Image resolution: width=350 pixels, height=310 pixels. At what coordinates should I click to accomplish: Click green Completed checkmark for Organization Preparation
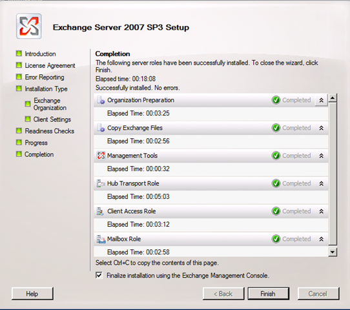[x=276, y=100]
